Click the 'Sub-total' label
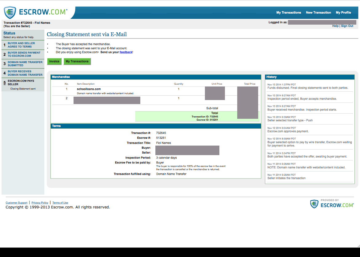The height and width of the screenshot is (257, 360). [x=212, y=108]
